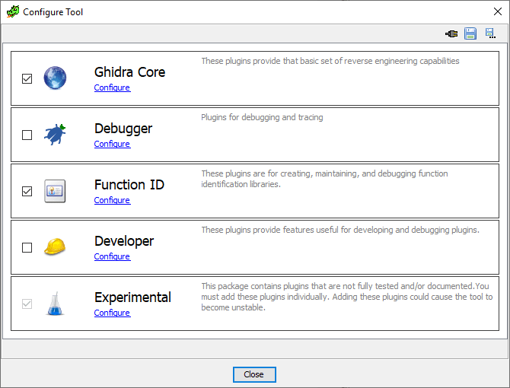The width and height of the screenshot is (510, 388).
Task: Click the Ghidra Core globe icon
Action: click(x=55, y=78)
